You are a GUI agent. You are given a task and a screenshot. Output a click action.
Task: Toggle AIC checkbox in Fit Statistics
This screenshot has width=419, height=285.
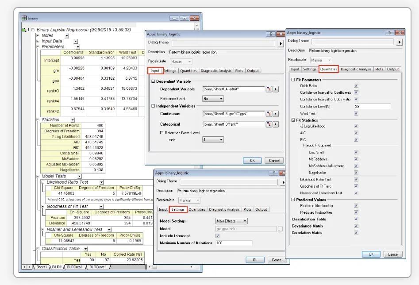click(356, 133)
